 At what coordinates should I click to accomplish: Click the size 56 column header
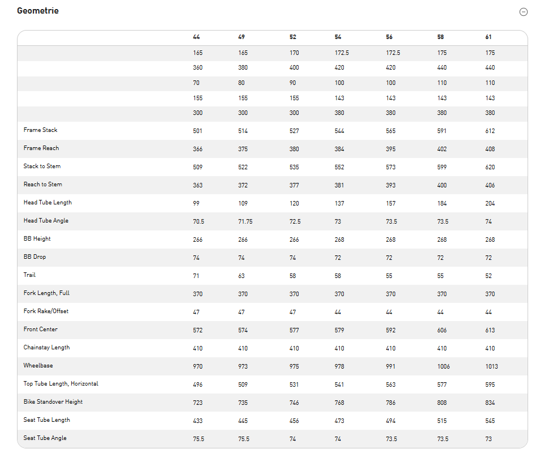pyautogui.click(x=389, y=37)
